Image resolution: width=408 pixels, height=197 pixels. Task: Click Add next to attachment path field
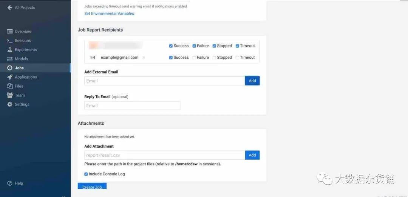pos(252,155)
